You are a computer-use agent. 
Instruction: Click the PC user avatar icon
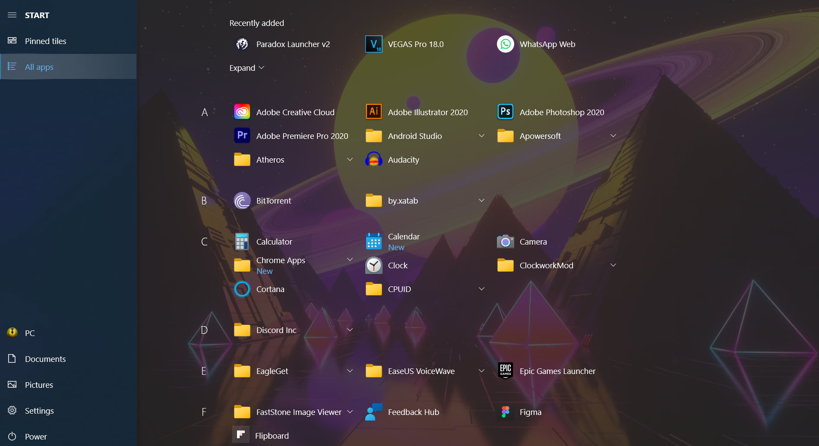click(x=12, y=332)
